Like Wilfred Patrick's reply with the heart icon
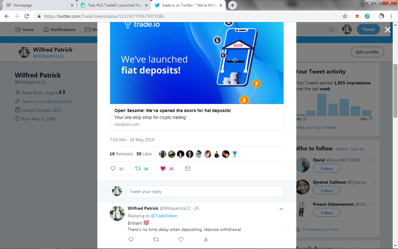This screenshot has width=398, height=249. pyautogui.click(x=181, y=239)
